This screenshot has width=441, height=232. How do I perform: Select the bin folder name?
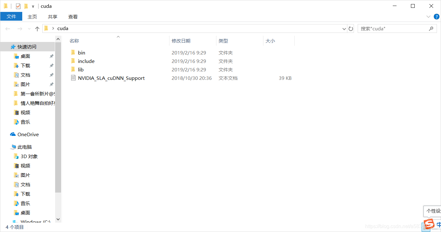coord(81,53)
